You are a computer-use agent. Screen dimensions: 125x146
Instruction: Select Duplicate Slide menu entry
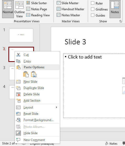(37, 88)
